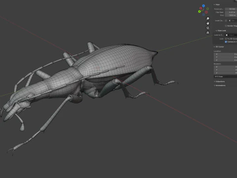
Task: Collapse the 3D Cursor panel
Action: point(219,47)
